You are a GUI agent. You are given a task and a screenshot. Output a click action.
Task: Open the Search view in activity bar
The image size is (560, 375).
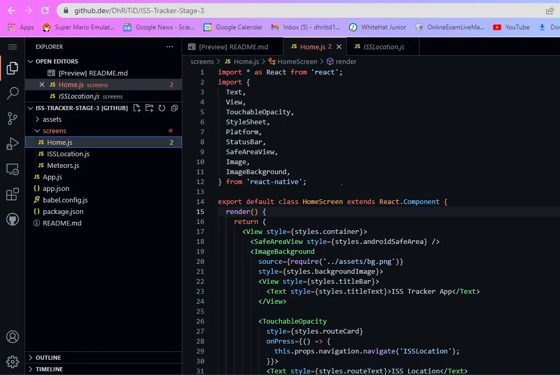coord(12,93)
